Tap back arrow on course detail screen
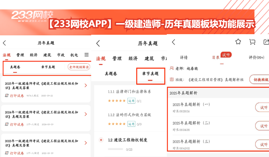Image resolution: width=269 pixels, height=157 pixels. point(174,42)
